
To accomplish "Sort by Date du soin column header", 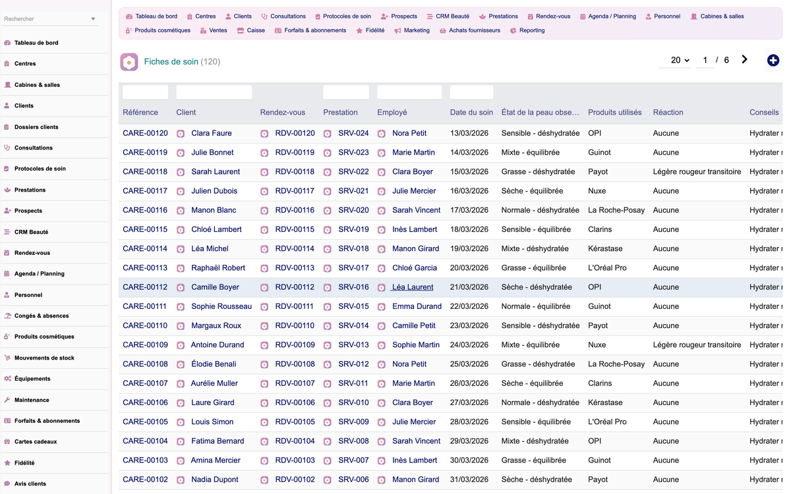I will (471, 113).
